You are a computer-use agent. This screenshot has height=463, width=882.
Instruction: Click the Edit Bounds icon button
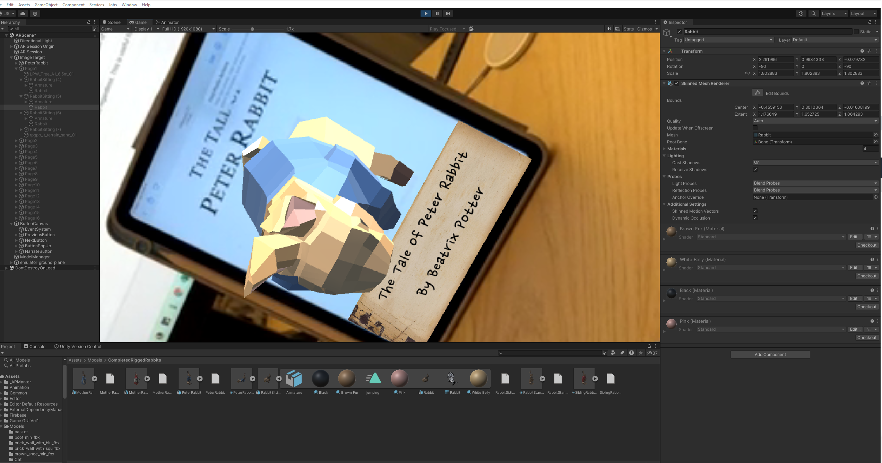pos(758,93)
